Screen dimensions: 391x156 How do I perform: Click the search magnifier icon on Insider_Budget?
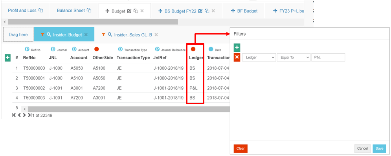(x=49, y=34)
